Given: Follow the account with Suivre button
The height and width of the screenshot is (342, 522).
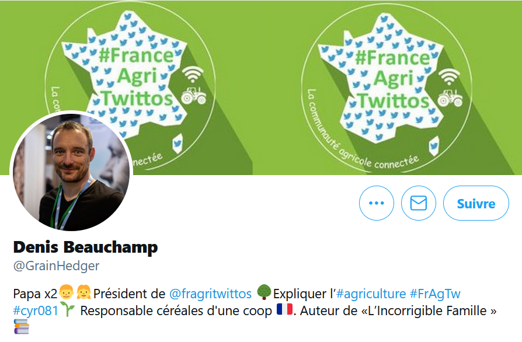Looking at the screenshot, I should pyautogui.click(x=476, y=203).
